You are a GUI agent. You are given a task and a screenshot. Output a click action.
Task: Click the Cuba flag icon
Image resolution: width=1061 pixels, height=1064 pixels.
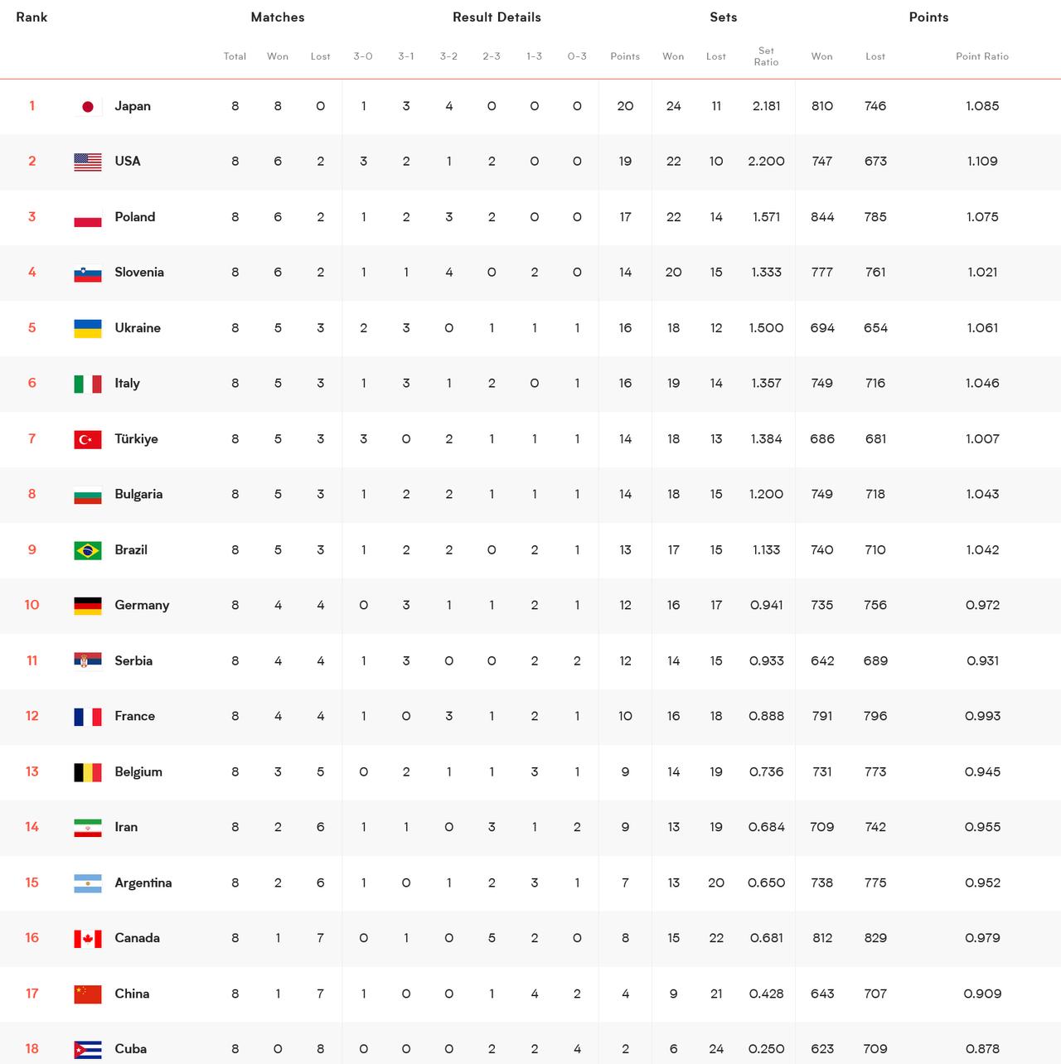[x=88, y=1049]
